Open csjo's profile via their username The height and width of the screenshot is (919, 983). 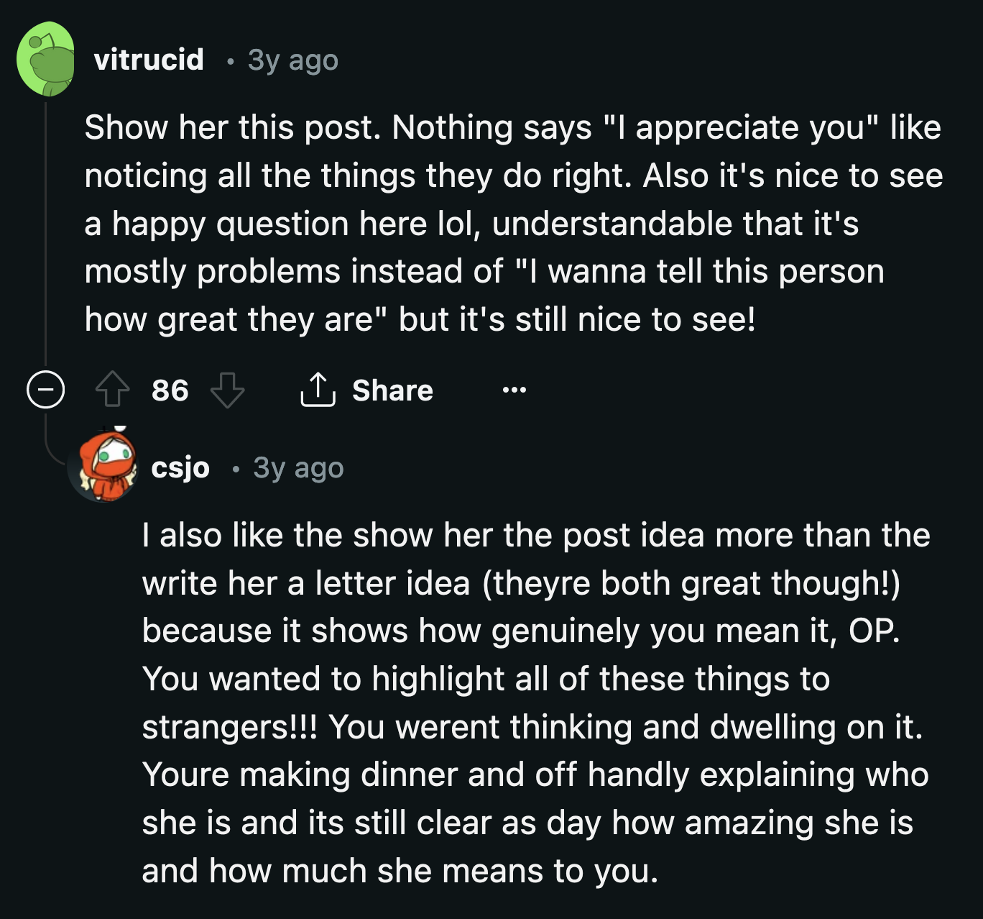tap(180, 467)
